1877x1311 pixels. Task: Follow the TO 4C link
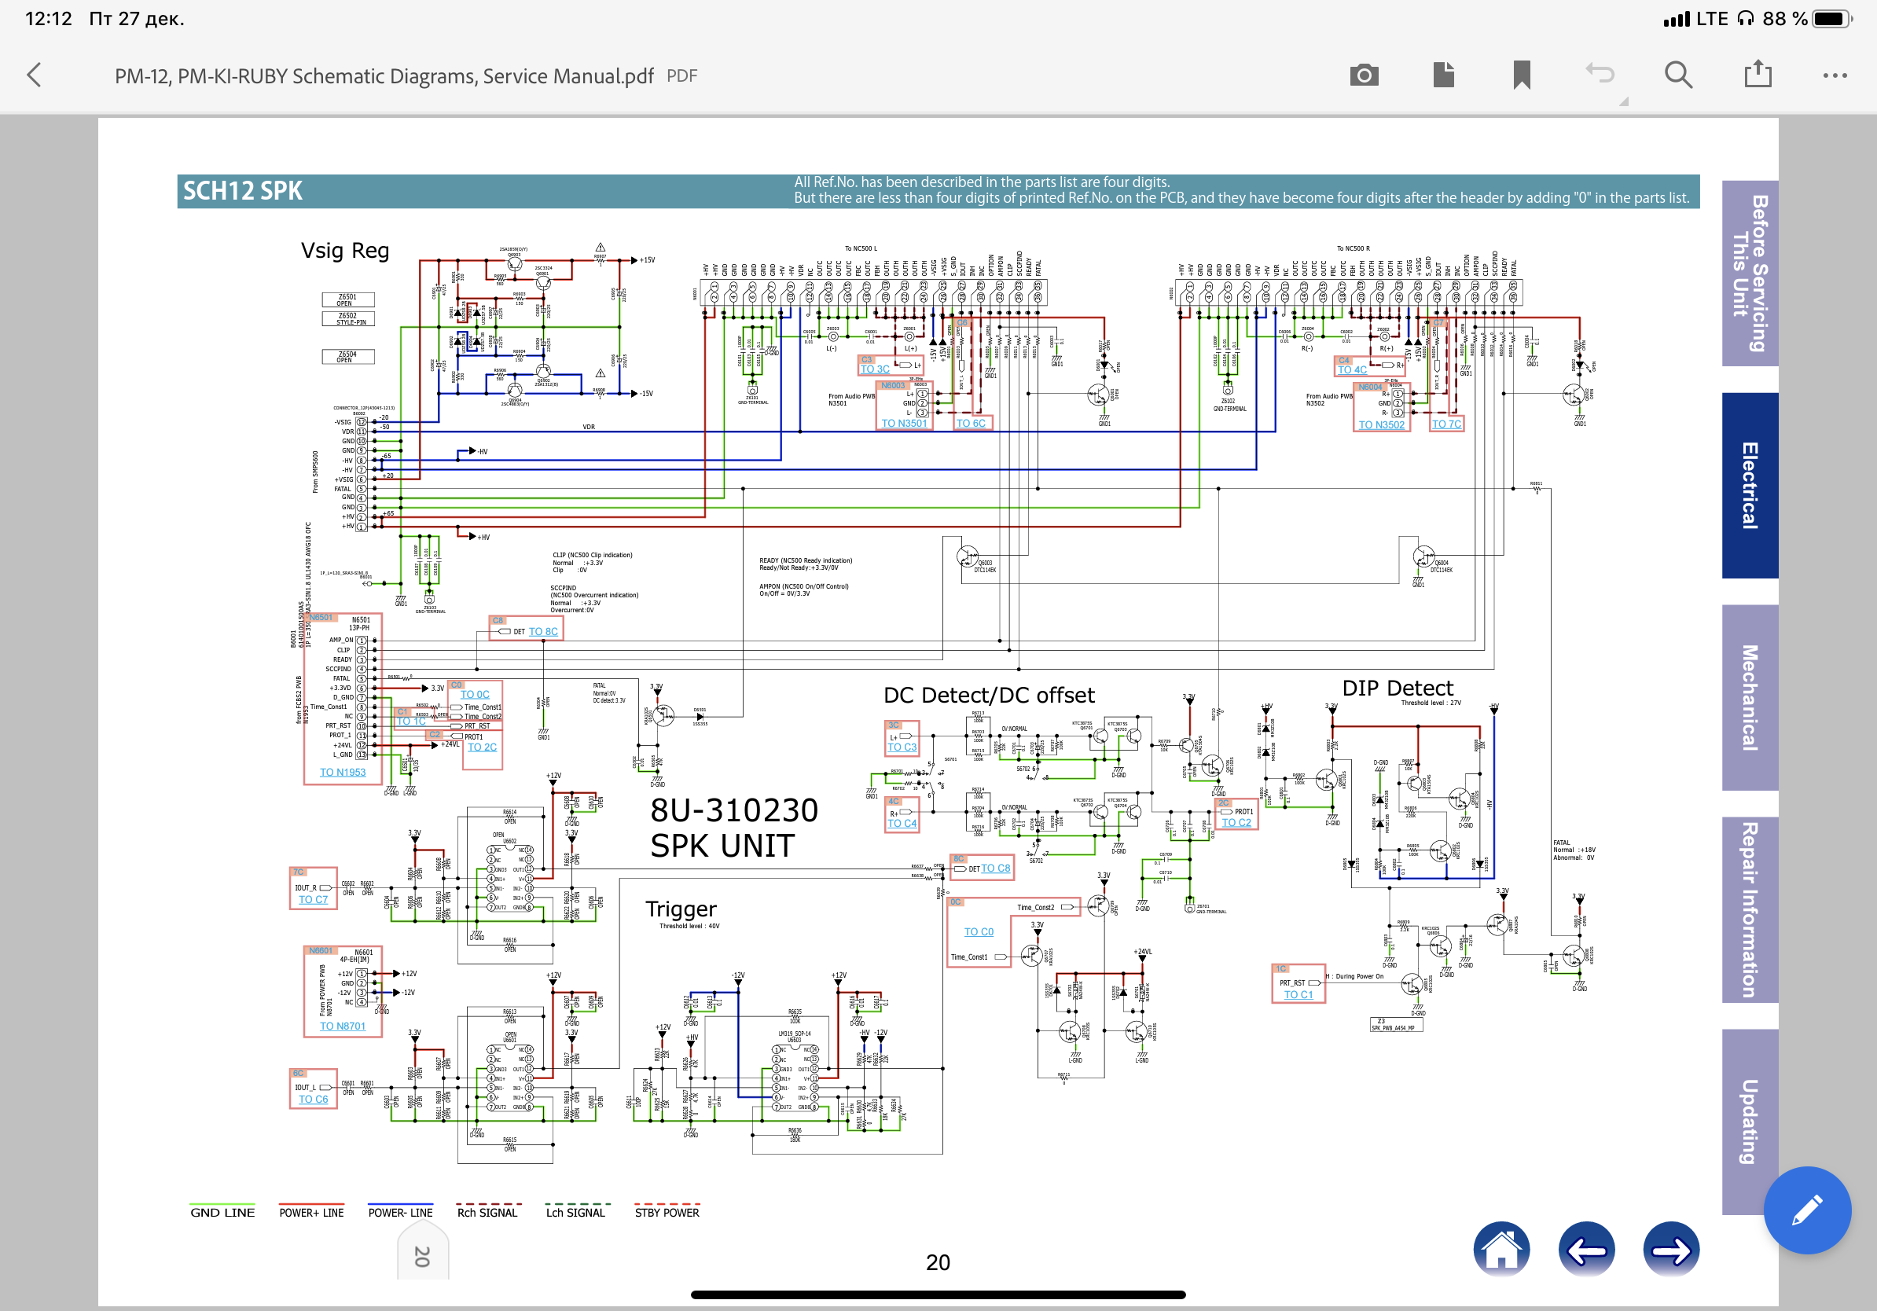[x=1351, y=369]
